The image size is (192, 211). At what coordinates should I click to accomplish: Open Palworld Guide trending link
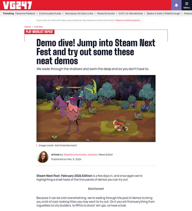point(106,14)
